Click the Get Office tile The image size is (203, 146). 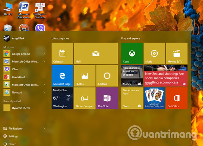click(x=177, y=98)
